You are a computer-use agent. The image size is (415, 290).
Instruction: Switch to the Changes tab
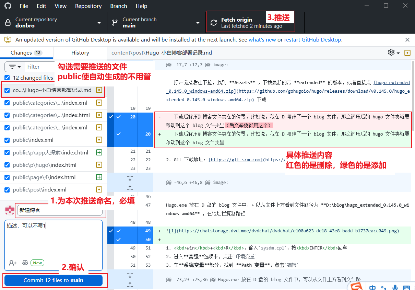26,53
